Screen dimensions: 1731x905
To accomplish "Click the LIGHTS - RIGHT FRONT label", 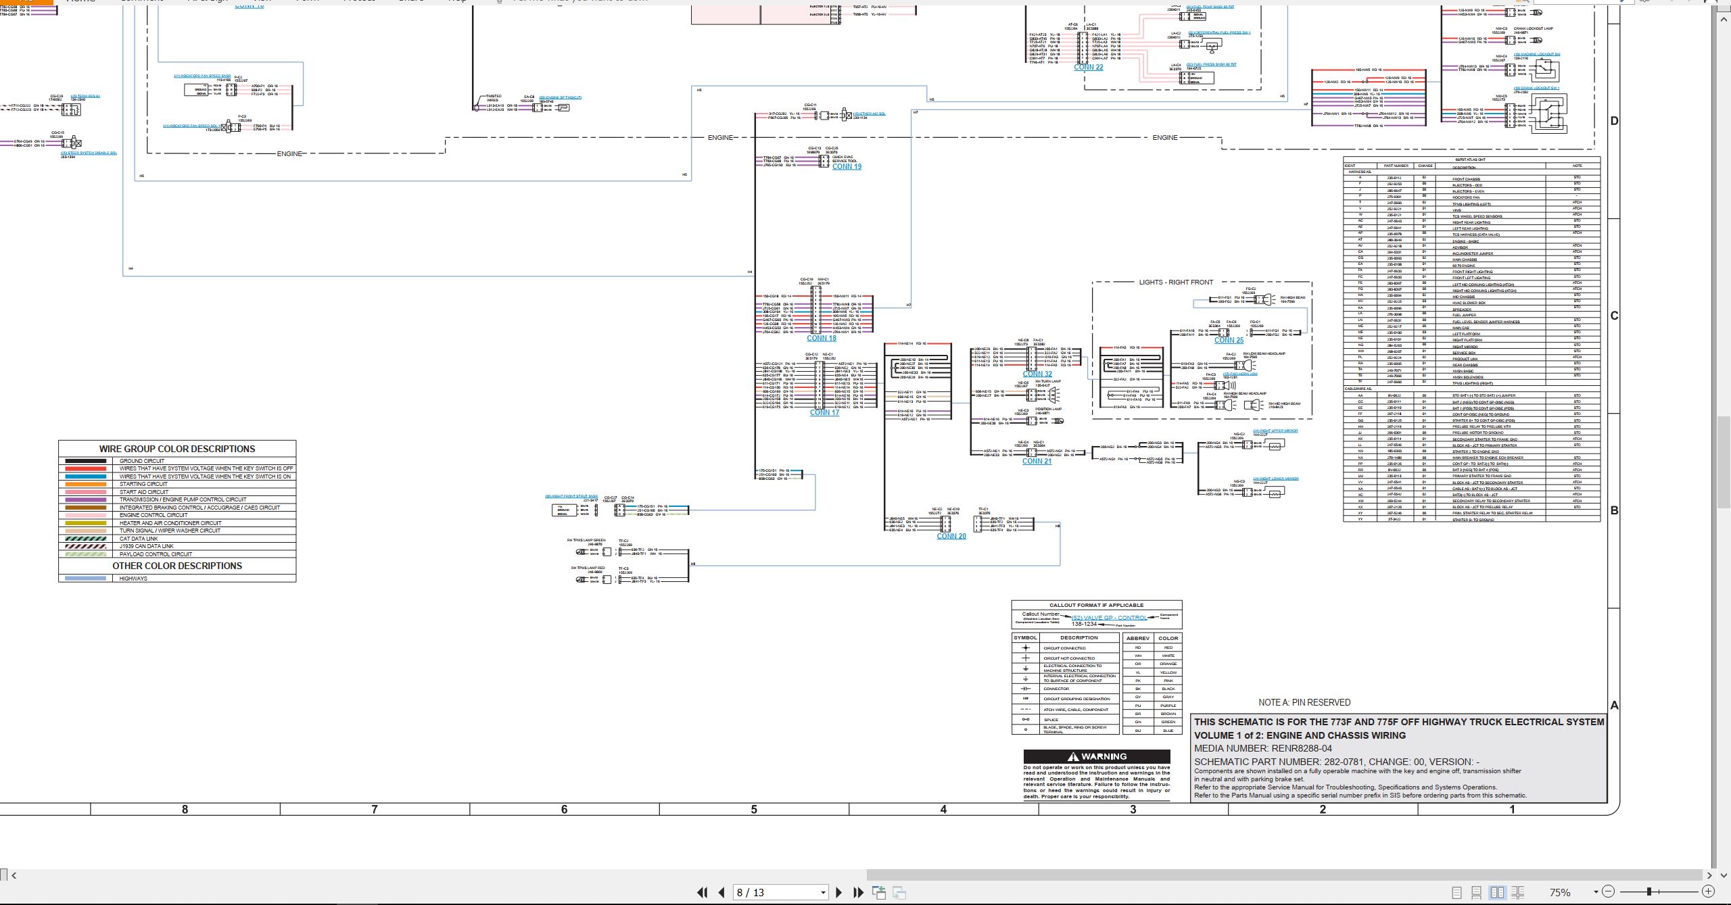I will (x=1176, y=283).
